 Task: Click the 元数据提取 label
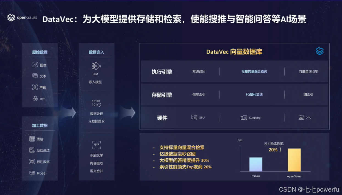pos(96,121)
